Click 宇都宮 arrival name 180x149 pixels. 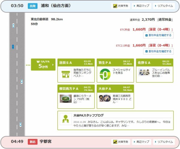tap(46, 142)
